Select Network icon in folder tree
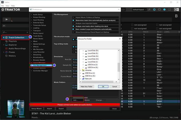This screenshot has height=120, width=181. click(x=83, y=79)
